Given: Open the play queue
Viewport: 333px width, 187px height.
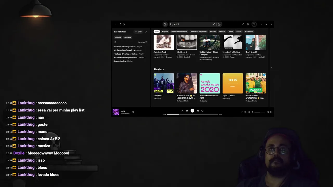Looking at the screenshot, I should (245, 112).
